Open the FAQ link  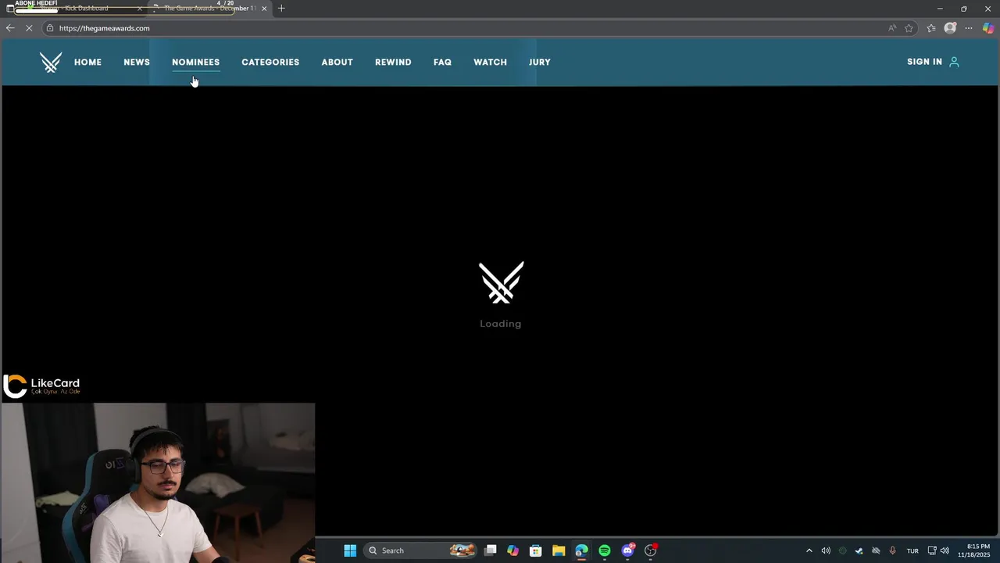pos(442,62)
